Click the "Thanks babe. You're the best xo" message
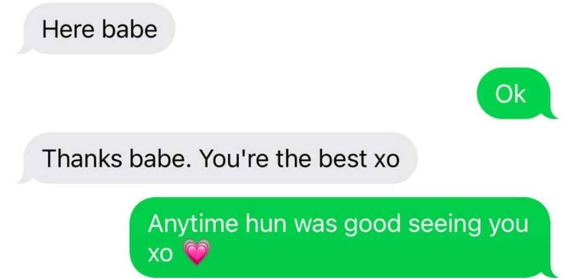 [218, 158]
